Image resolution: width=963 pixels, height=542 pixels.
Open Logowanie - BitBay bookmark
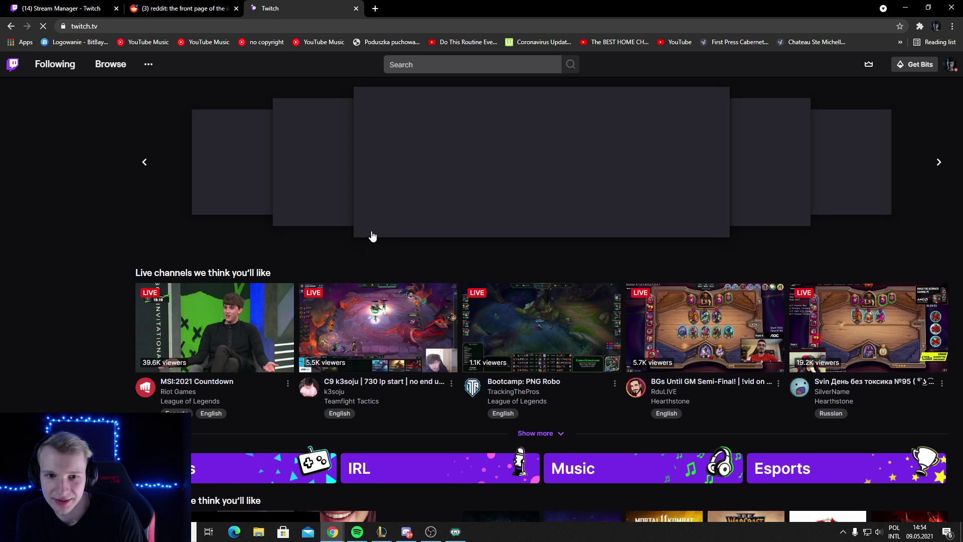[74, 42]
